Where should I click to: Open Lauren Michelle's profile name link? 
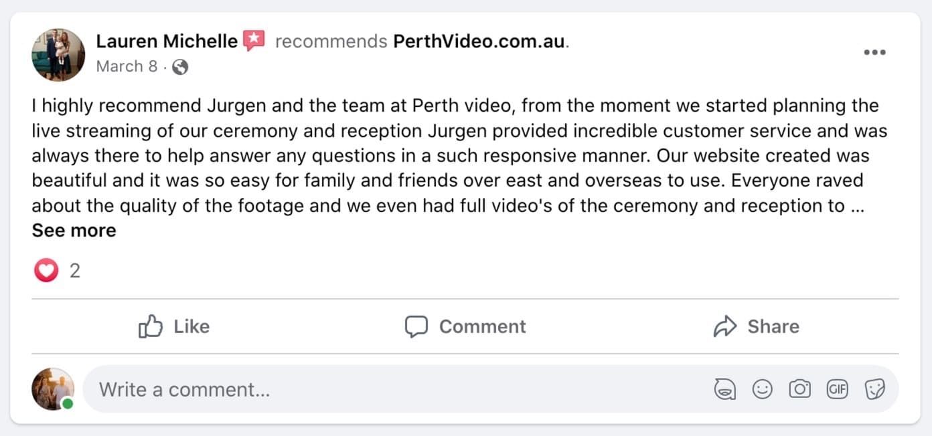(x=167, y=41)
